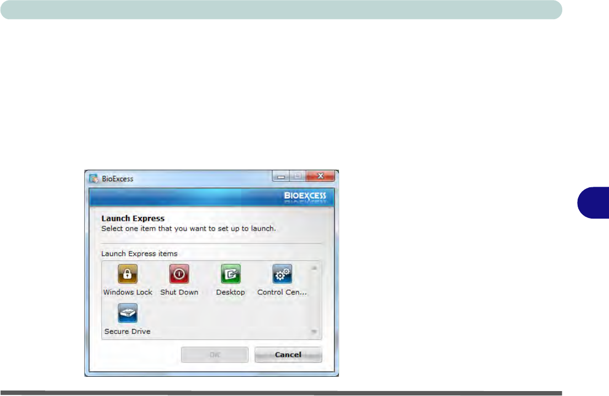This screenshot has height=396, width=609.
Task: Click the "Control Cen..." label
Action: coord(282,292)
